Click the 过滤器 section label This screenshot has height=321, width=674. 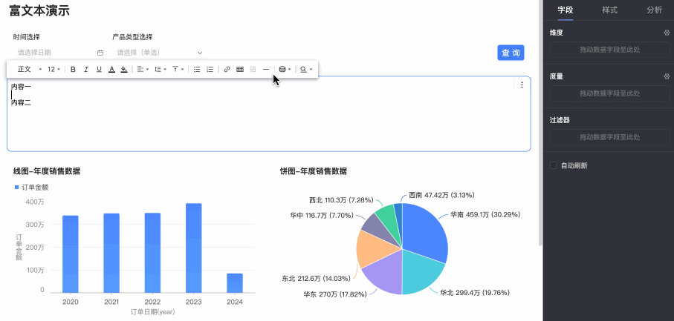[560, 120]
